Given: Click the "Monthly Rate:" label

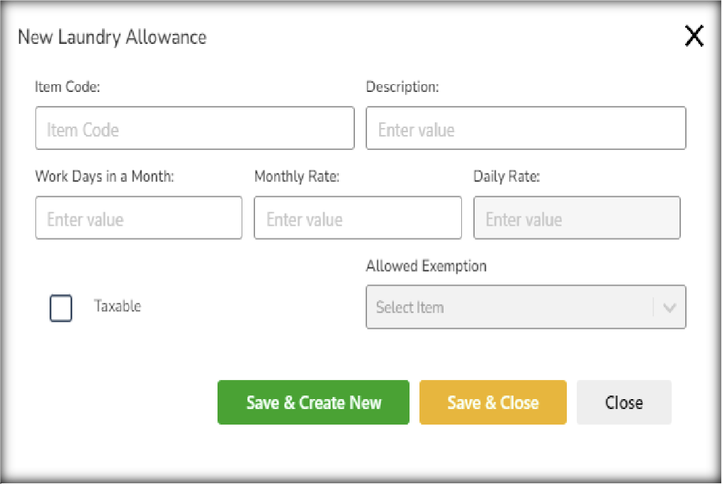Looking at the screenshot, I should [297, 177].
